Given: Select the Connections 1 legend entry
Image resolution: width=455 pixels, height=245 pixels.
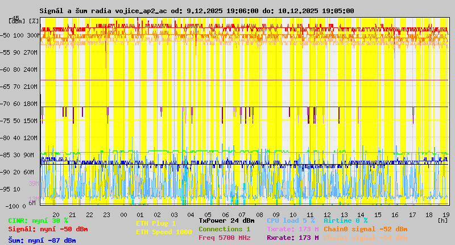Looking at the screenshot, I should (x=224, y=229).
